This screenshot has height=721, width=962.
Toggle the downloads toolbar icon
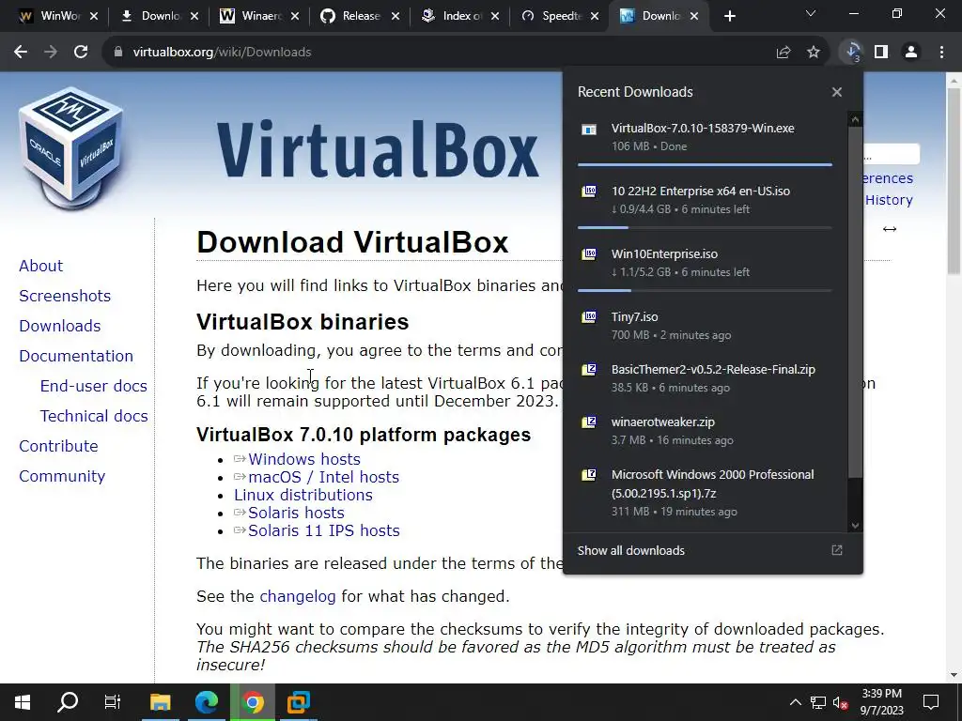coord(852,53)
